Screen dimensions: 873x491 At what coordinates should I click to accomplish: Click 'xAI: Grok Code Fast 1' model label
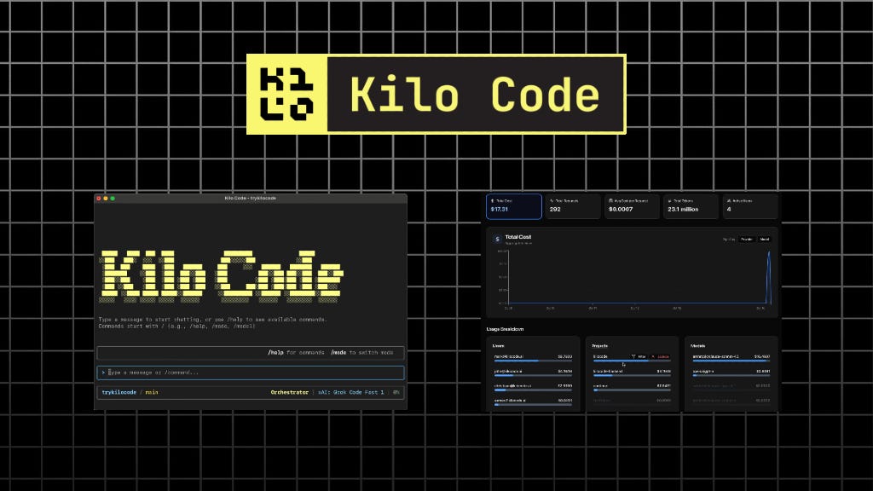350,392
